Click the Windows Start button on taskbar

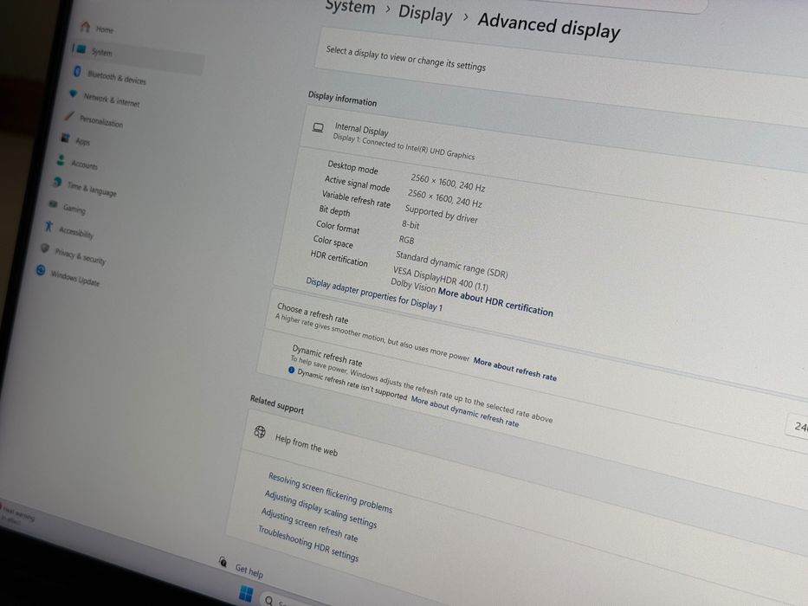pos(246,593)
